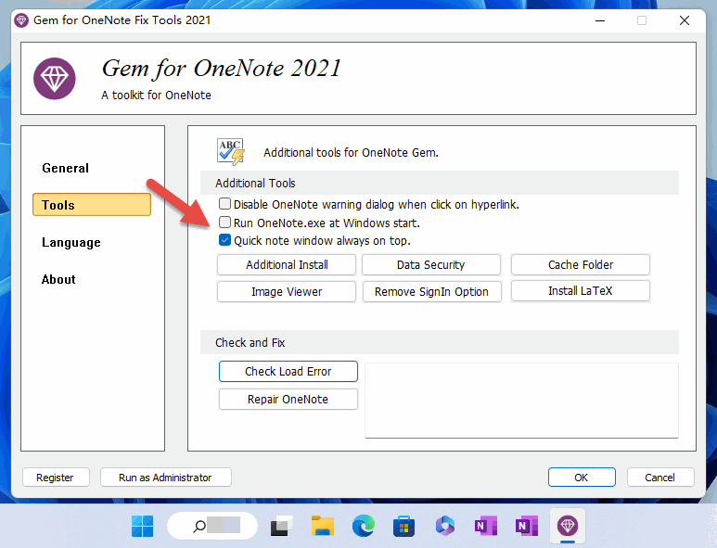Click the ABC spell-check tools icon
This screenshot has height=548, width=717.
coord(231,151)
